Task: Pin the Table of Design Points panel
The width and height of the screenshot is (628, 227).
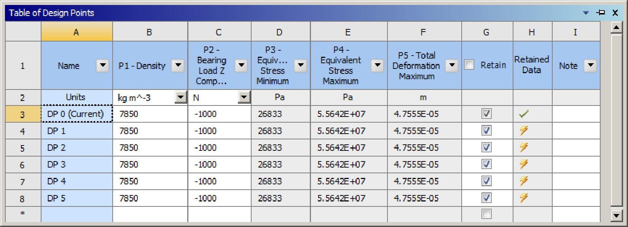Action: (x=601, y=13)
